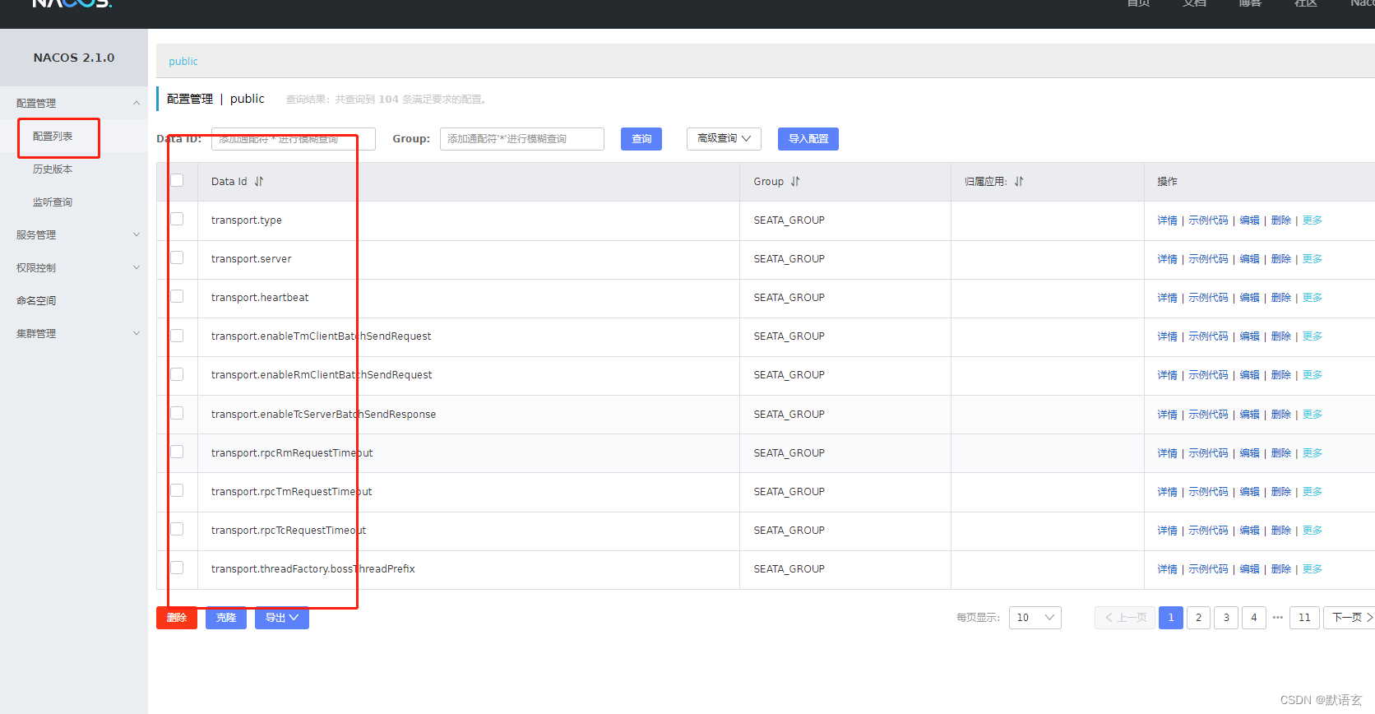Collapse the 配置管理 sidebar section

coord(74,103)
